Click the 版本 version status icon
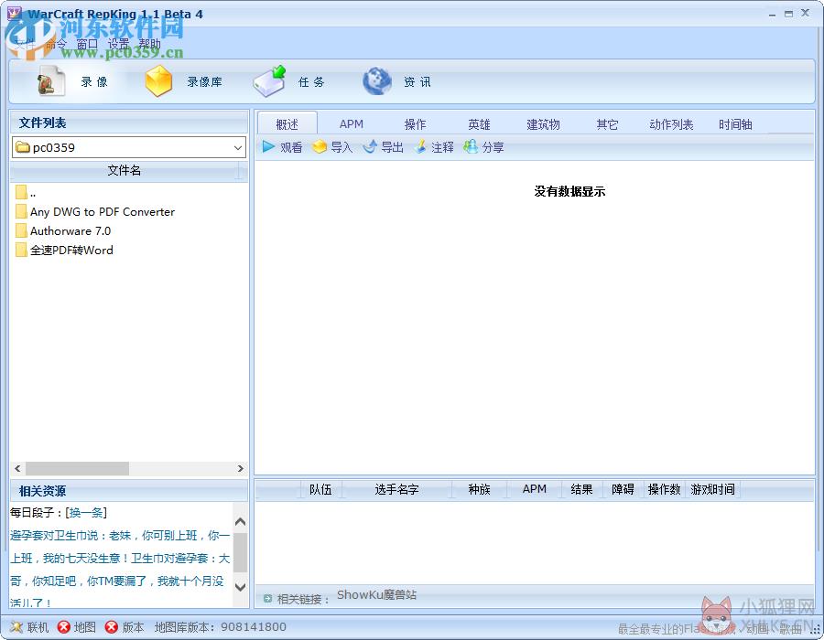This screenshot has height=640, width=824. point(112,627)
